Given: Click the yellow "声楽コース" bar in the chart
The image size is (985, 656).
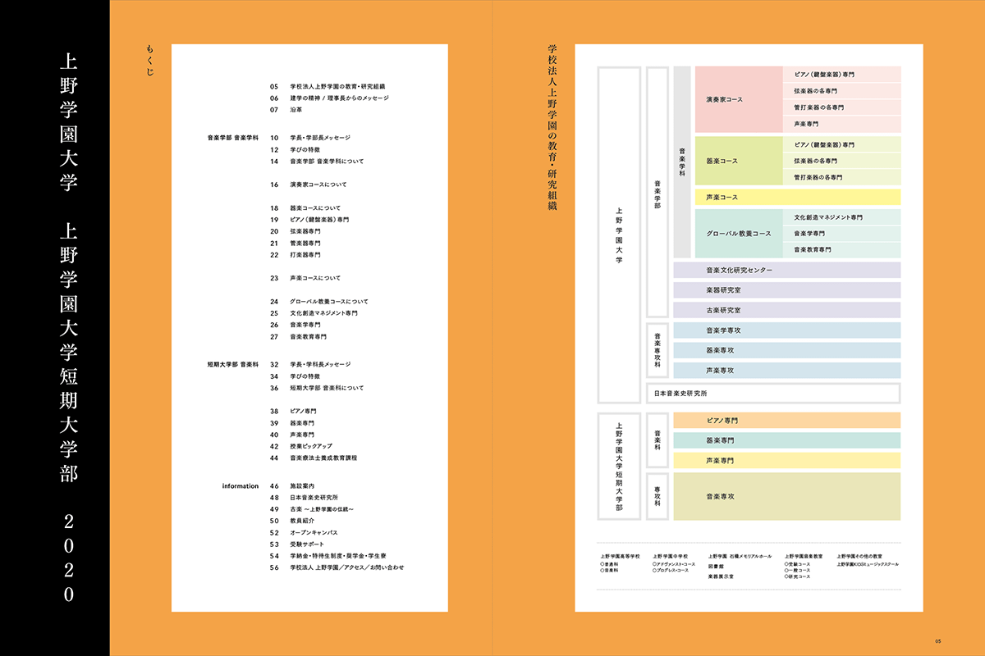Looking at the screenshot, I should (x=798, y=198).
